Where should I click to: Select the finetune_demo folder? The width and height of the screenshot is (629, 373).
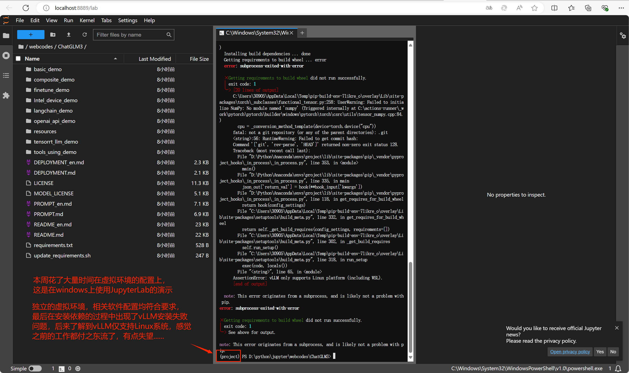click(x=113, y=90)
